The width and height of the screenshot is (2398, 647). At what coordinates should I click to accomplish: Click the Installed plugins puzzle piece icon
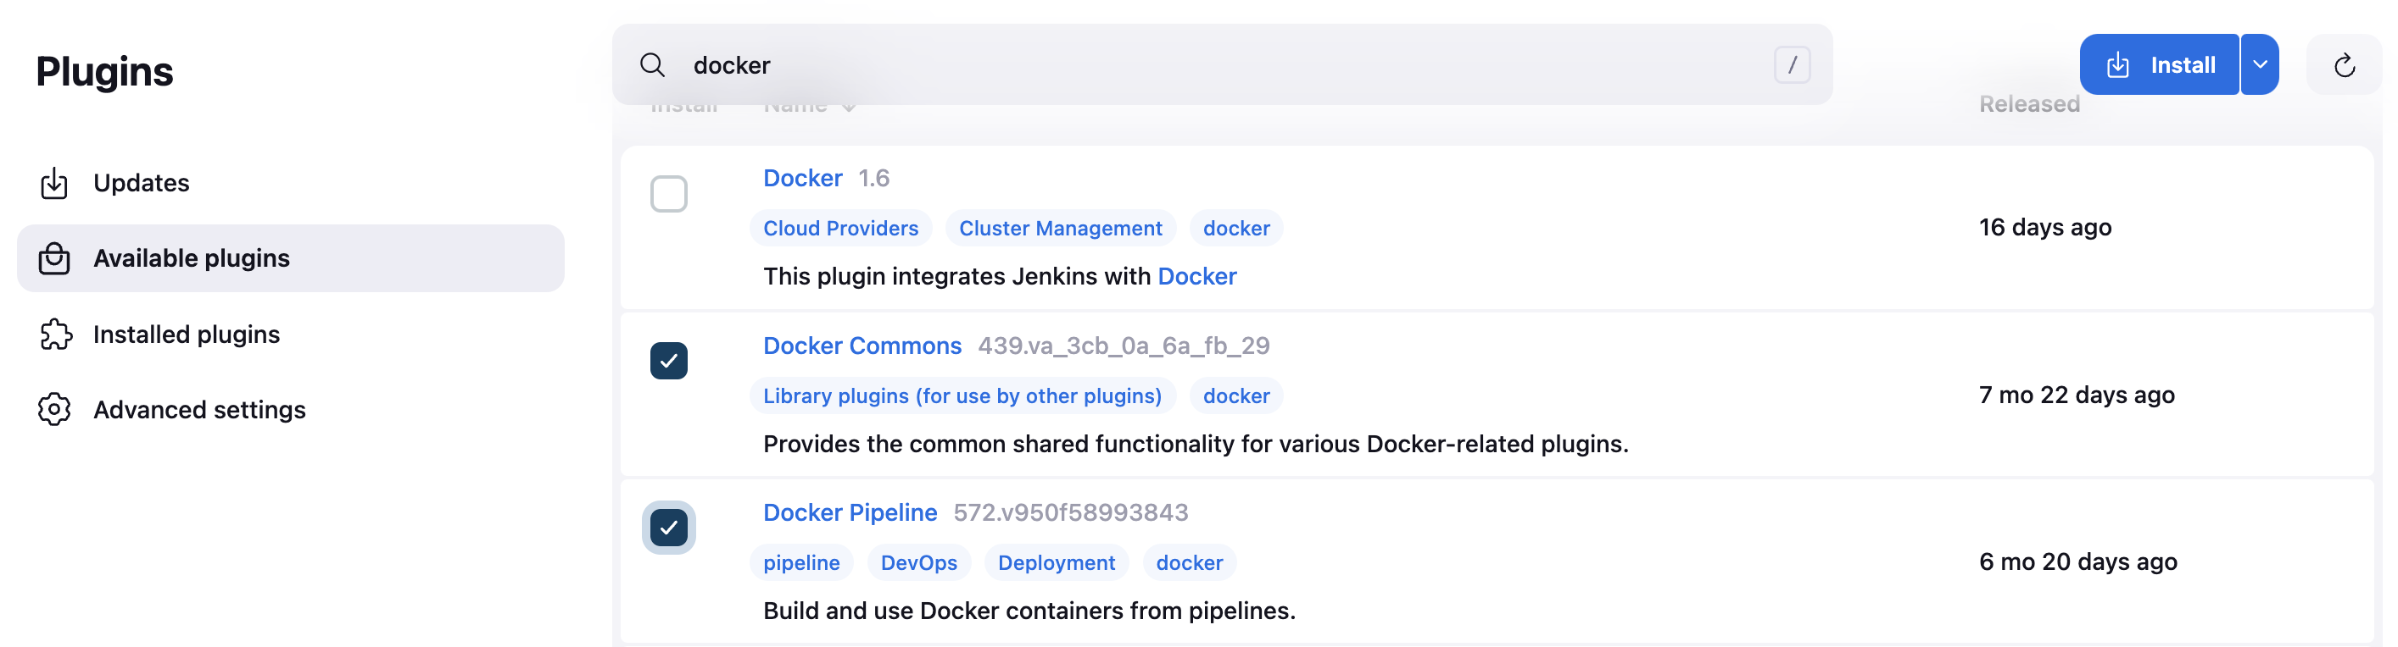click(55, 335)
